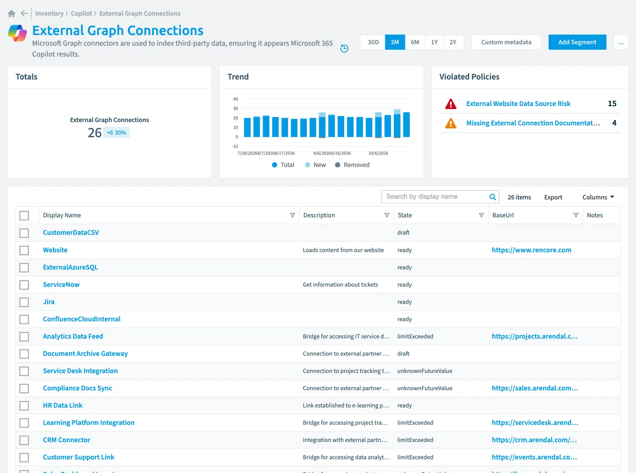This screenshot has width=636, height=473.
Task: Open the more options ellipsis button
Action: 621,42
